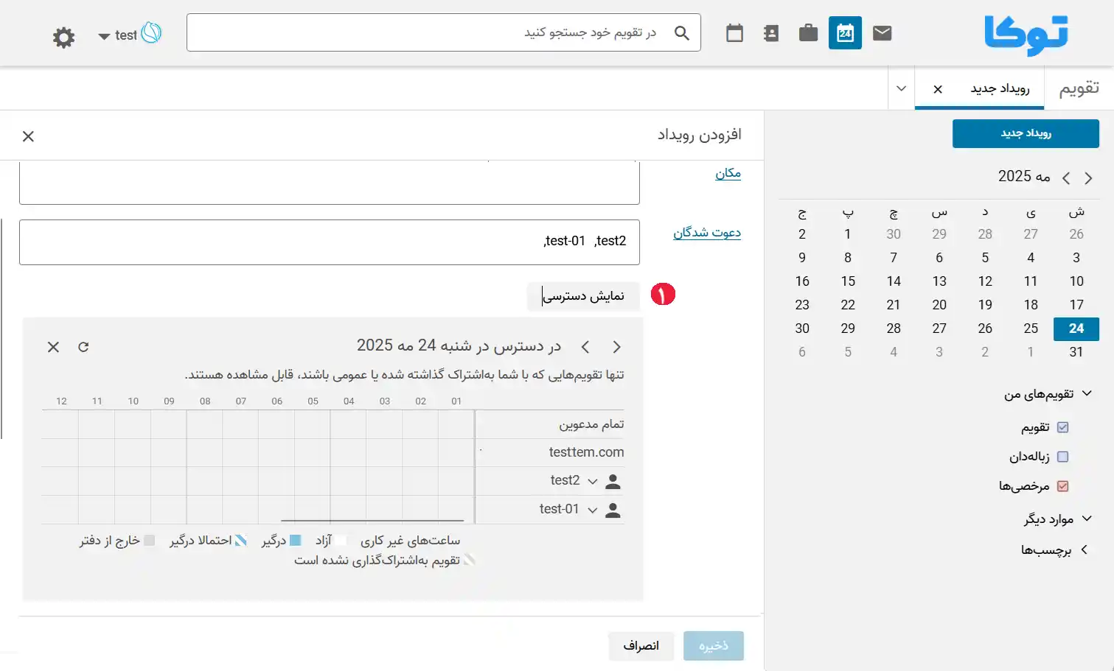Viewport: 1114px width, 671px height.
Task: Close the availability panel
Action: tap(53, 347)
